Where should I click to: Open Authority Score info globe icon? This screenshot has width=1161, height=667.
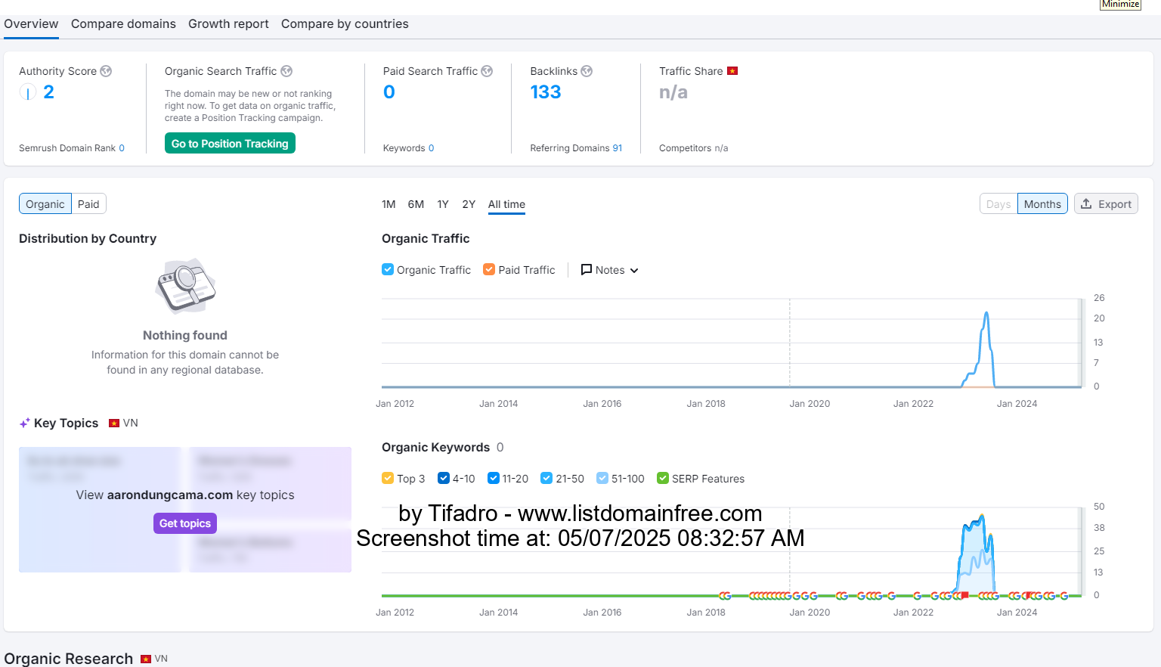click(106, 71)
